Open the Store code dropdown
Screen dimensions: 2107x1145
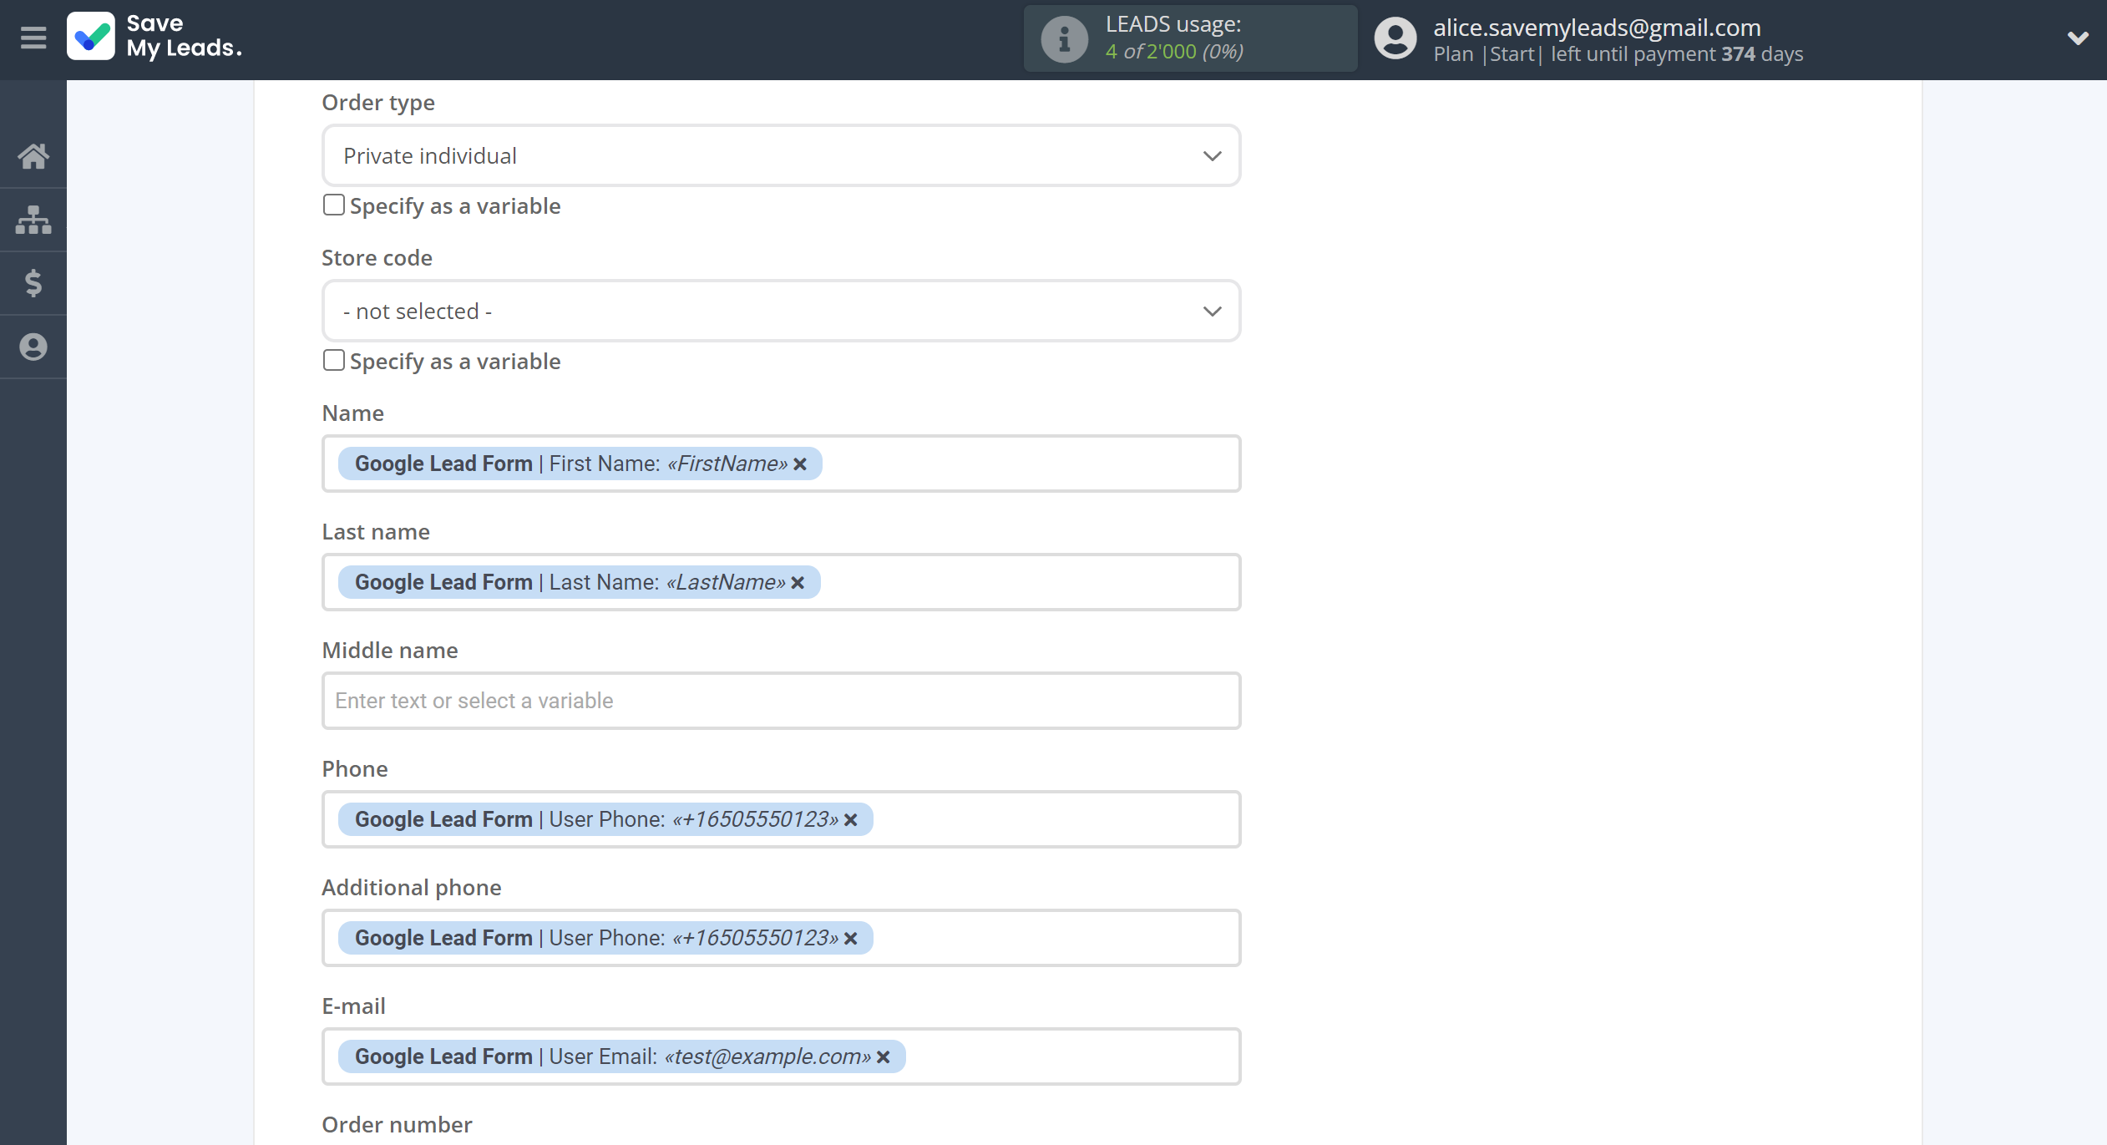(781, 312)
